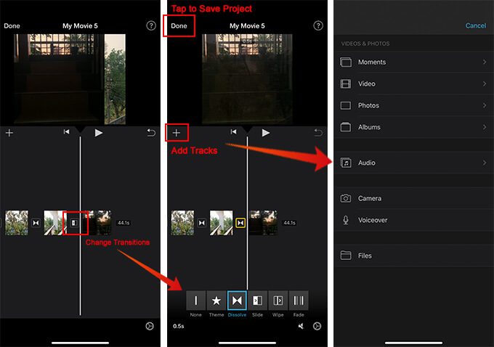Tap chevron on the Photos row
The width and height of the screenshot is (494, 347).
[x=485, y=105]
